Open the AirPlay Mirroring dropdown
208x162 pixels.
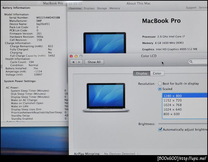(x=121, y=154)
